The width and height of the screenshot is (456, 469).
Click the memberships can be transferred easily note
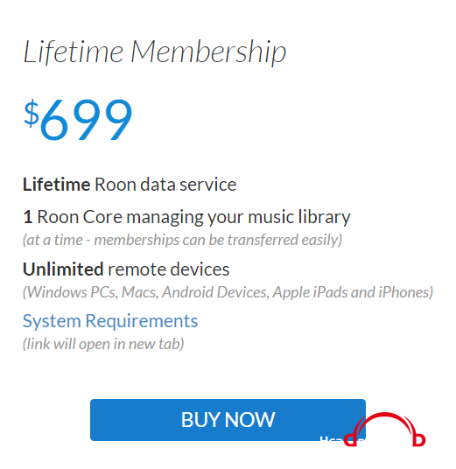(x=218, y=240)
